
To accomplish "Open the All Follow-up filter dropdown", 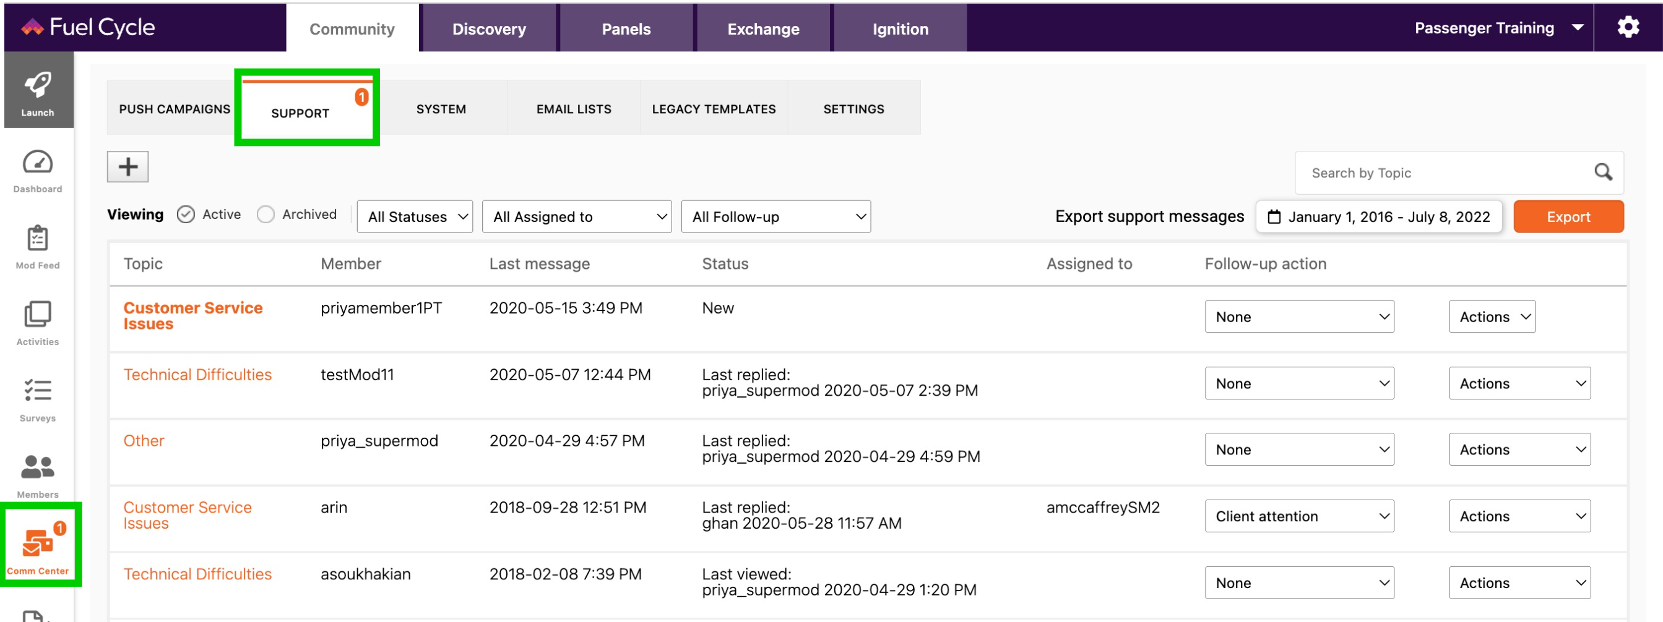I will click(x=775, y=217).
